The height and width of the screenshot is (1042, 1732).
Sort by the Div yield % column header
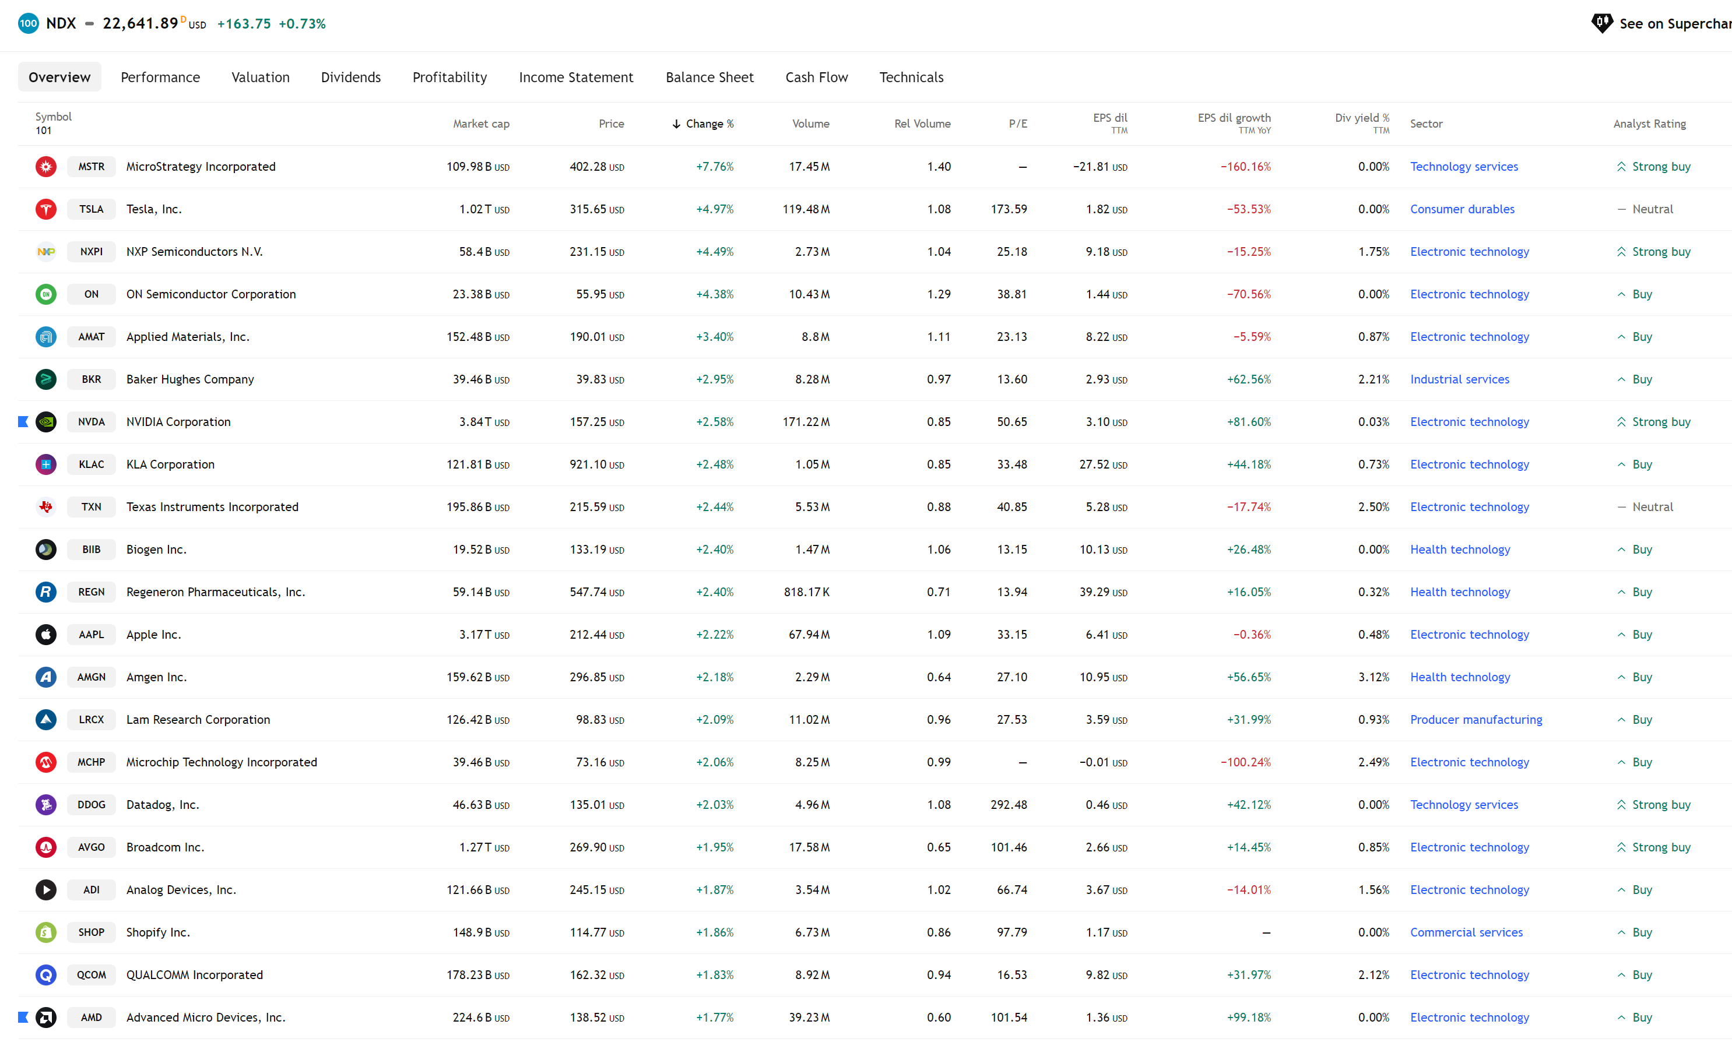tap(1362, 123)
